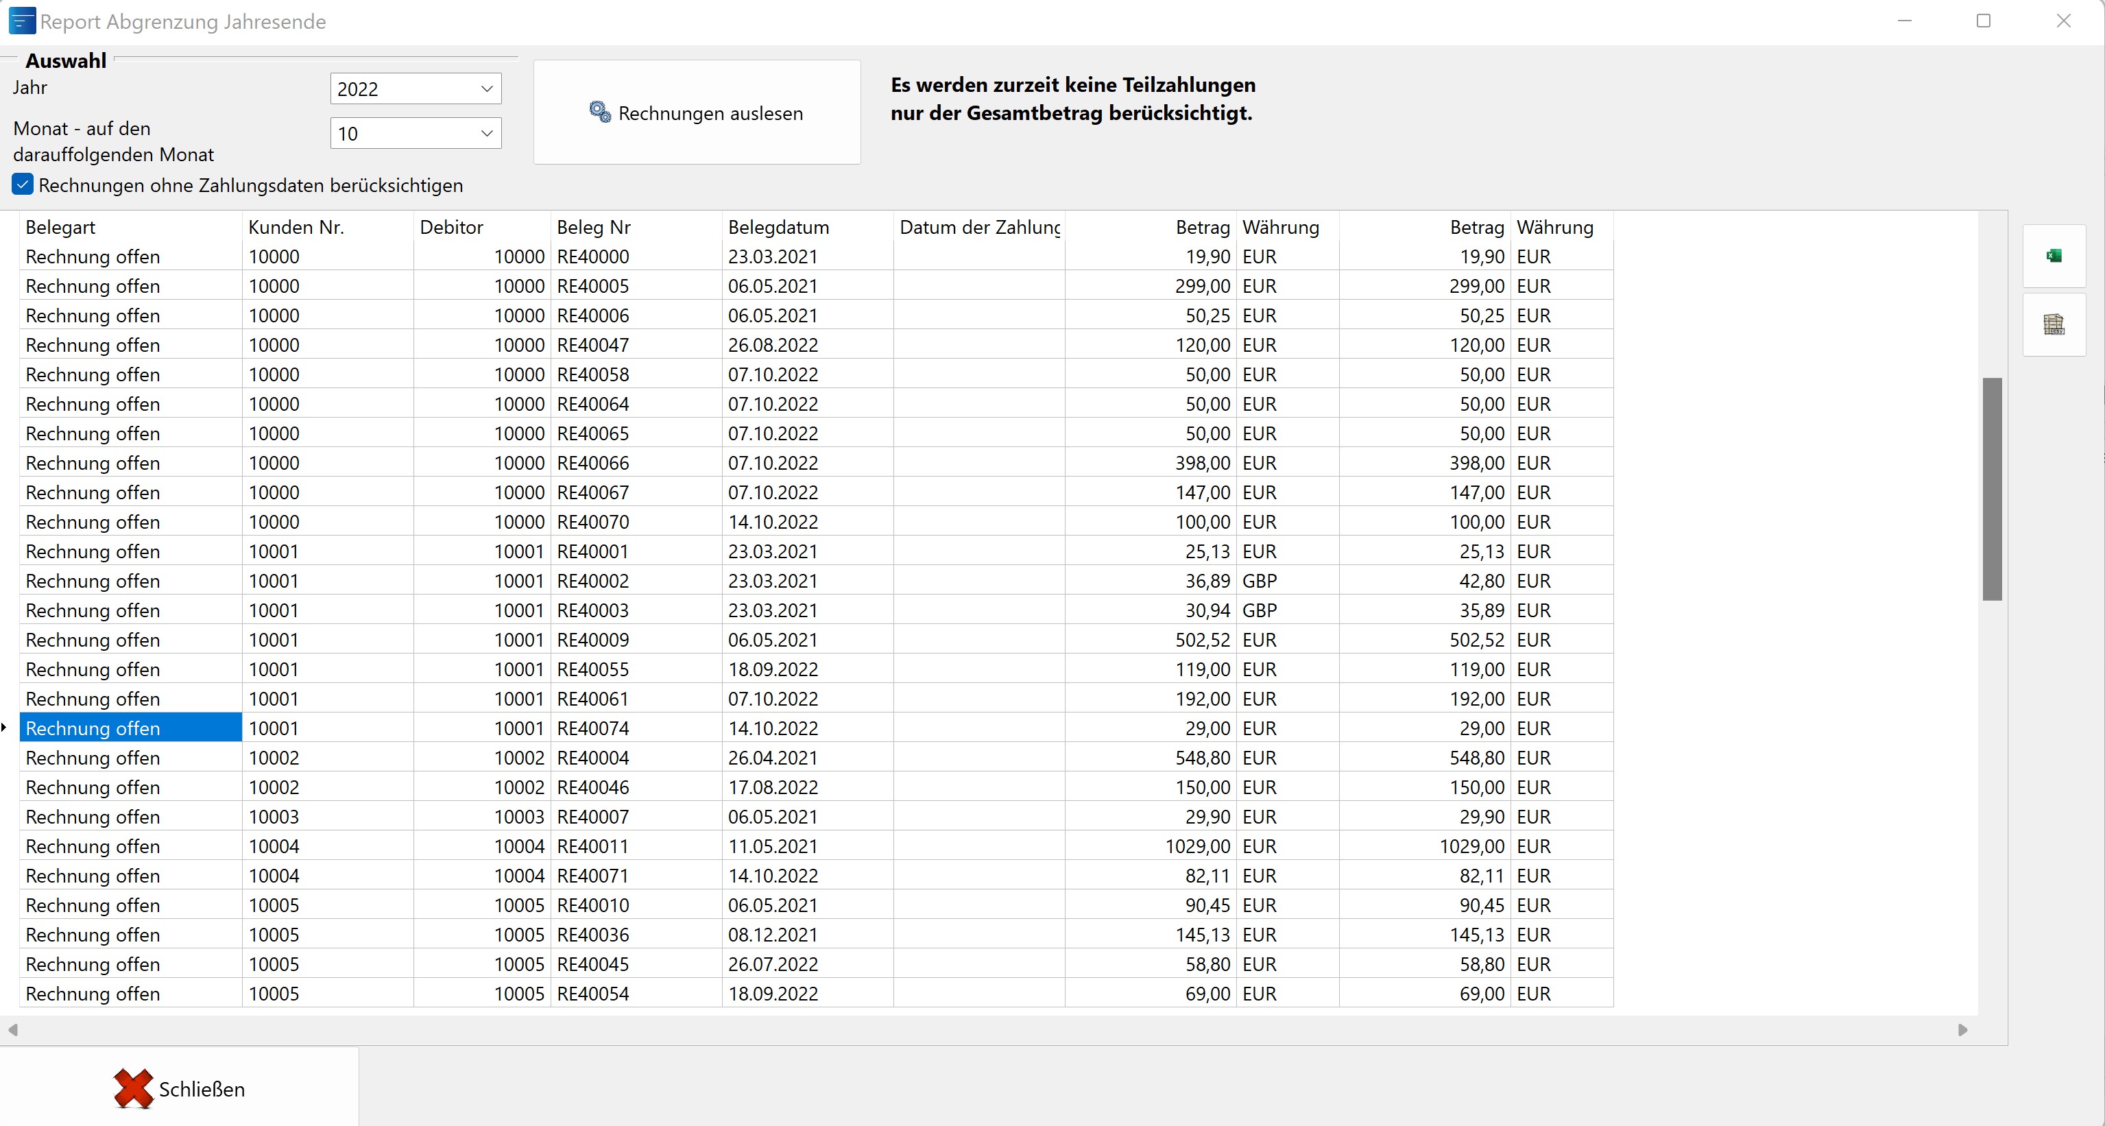Click the first 1029,00 amount

click(1151, 846)
